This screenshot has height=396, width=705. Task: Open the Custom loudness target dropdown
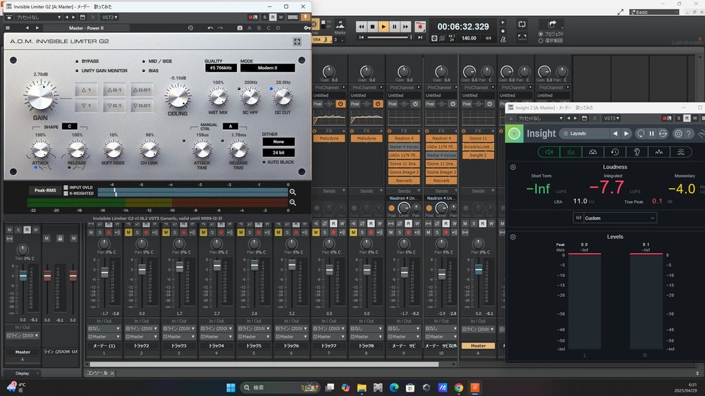(x=615, y=218)
